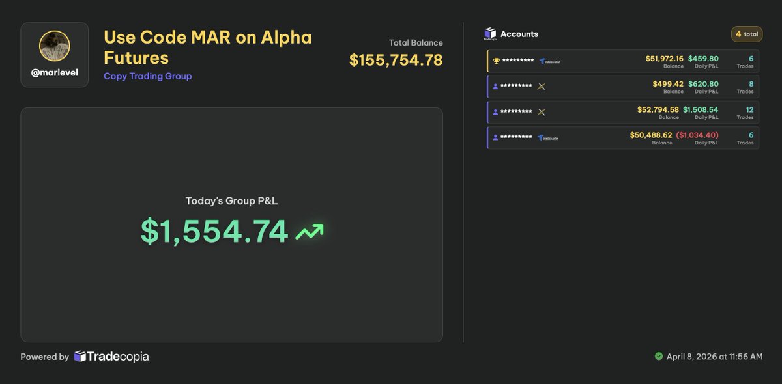The width and height of the screenshot is (782, 384).
Task: Click the Tradecopia cube logo beside Accounts
Action: 490,34
